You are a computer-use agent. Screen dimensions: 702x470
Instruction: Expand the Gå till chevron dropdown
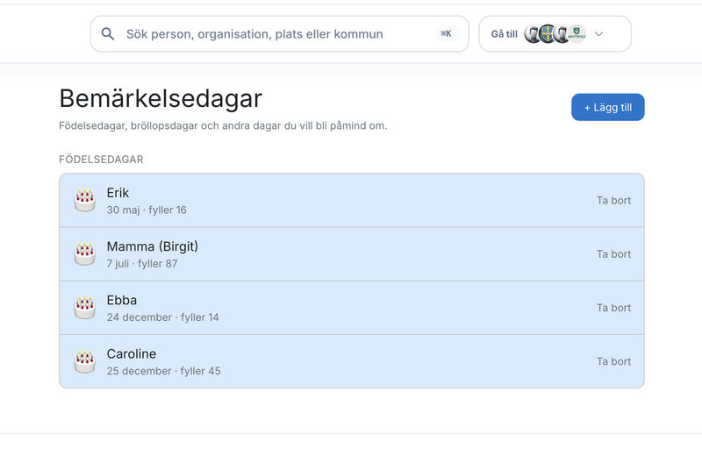click(x=598, y=34)
